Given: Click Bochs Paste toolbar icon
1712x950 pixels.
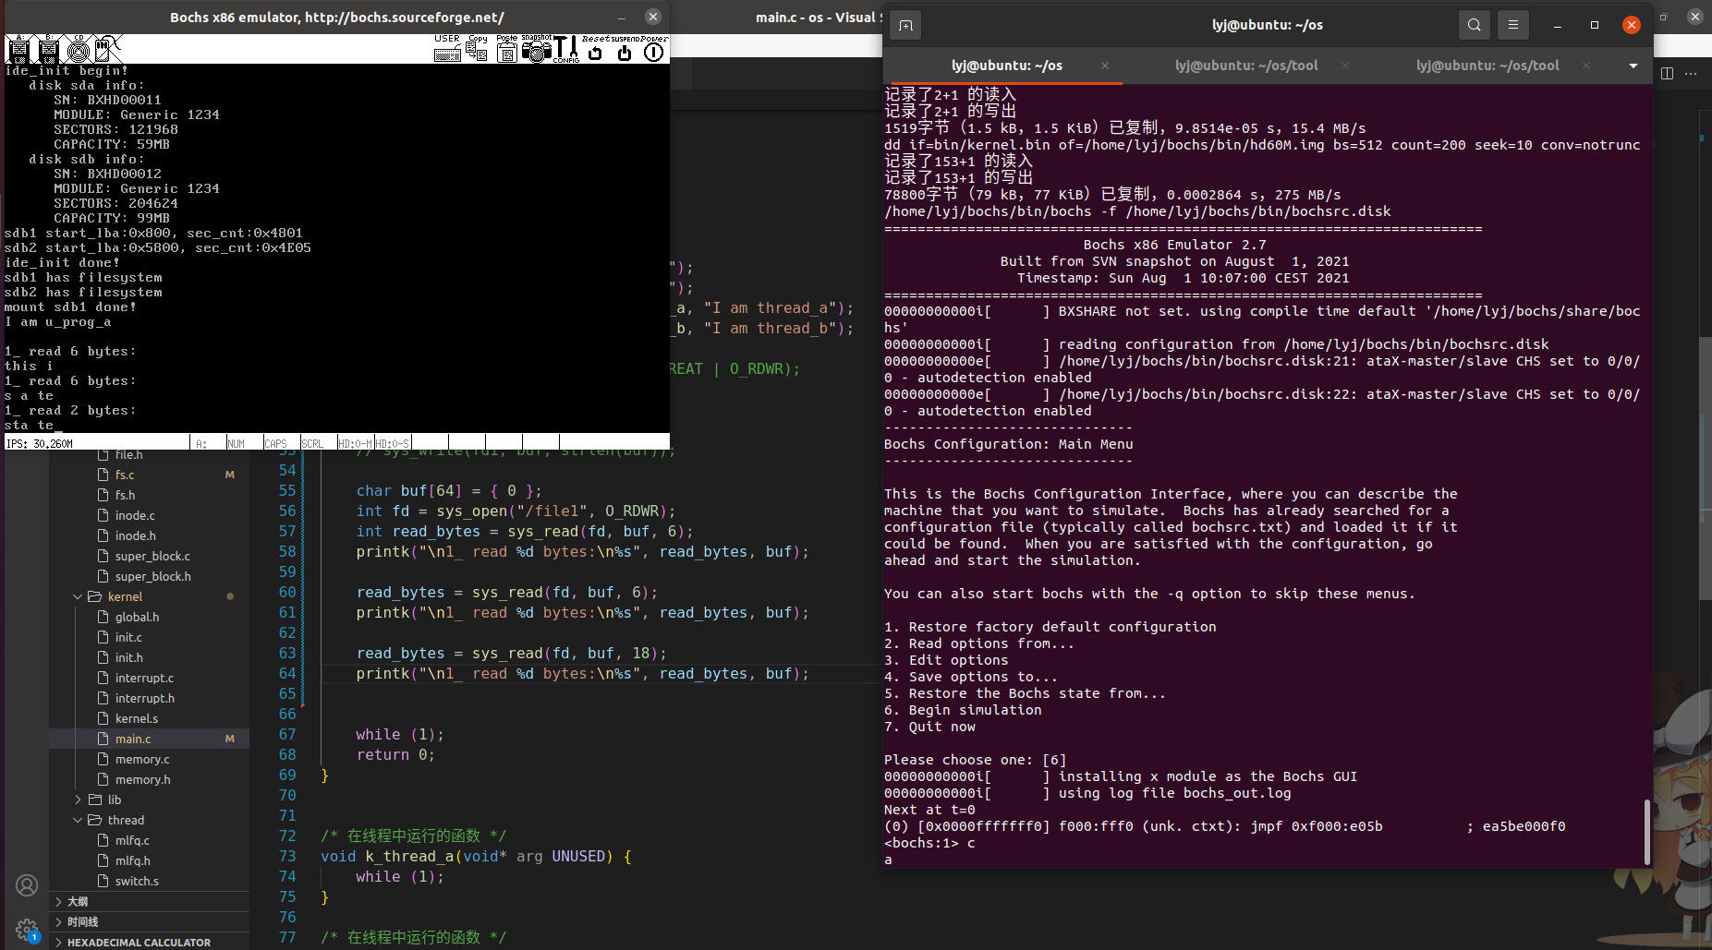Looking at the screenshot, I should (x=506, y=49).
